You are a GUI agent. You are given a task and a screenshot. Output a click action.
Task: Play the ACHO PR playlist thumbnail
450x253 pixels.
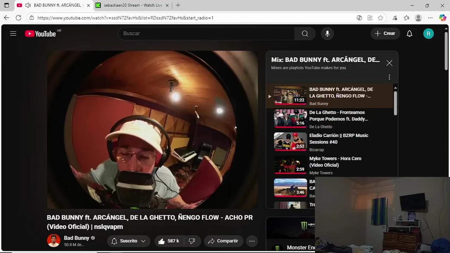[x=290, y=95]
